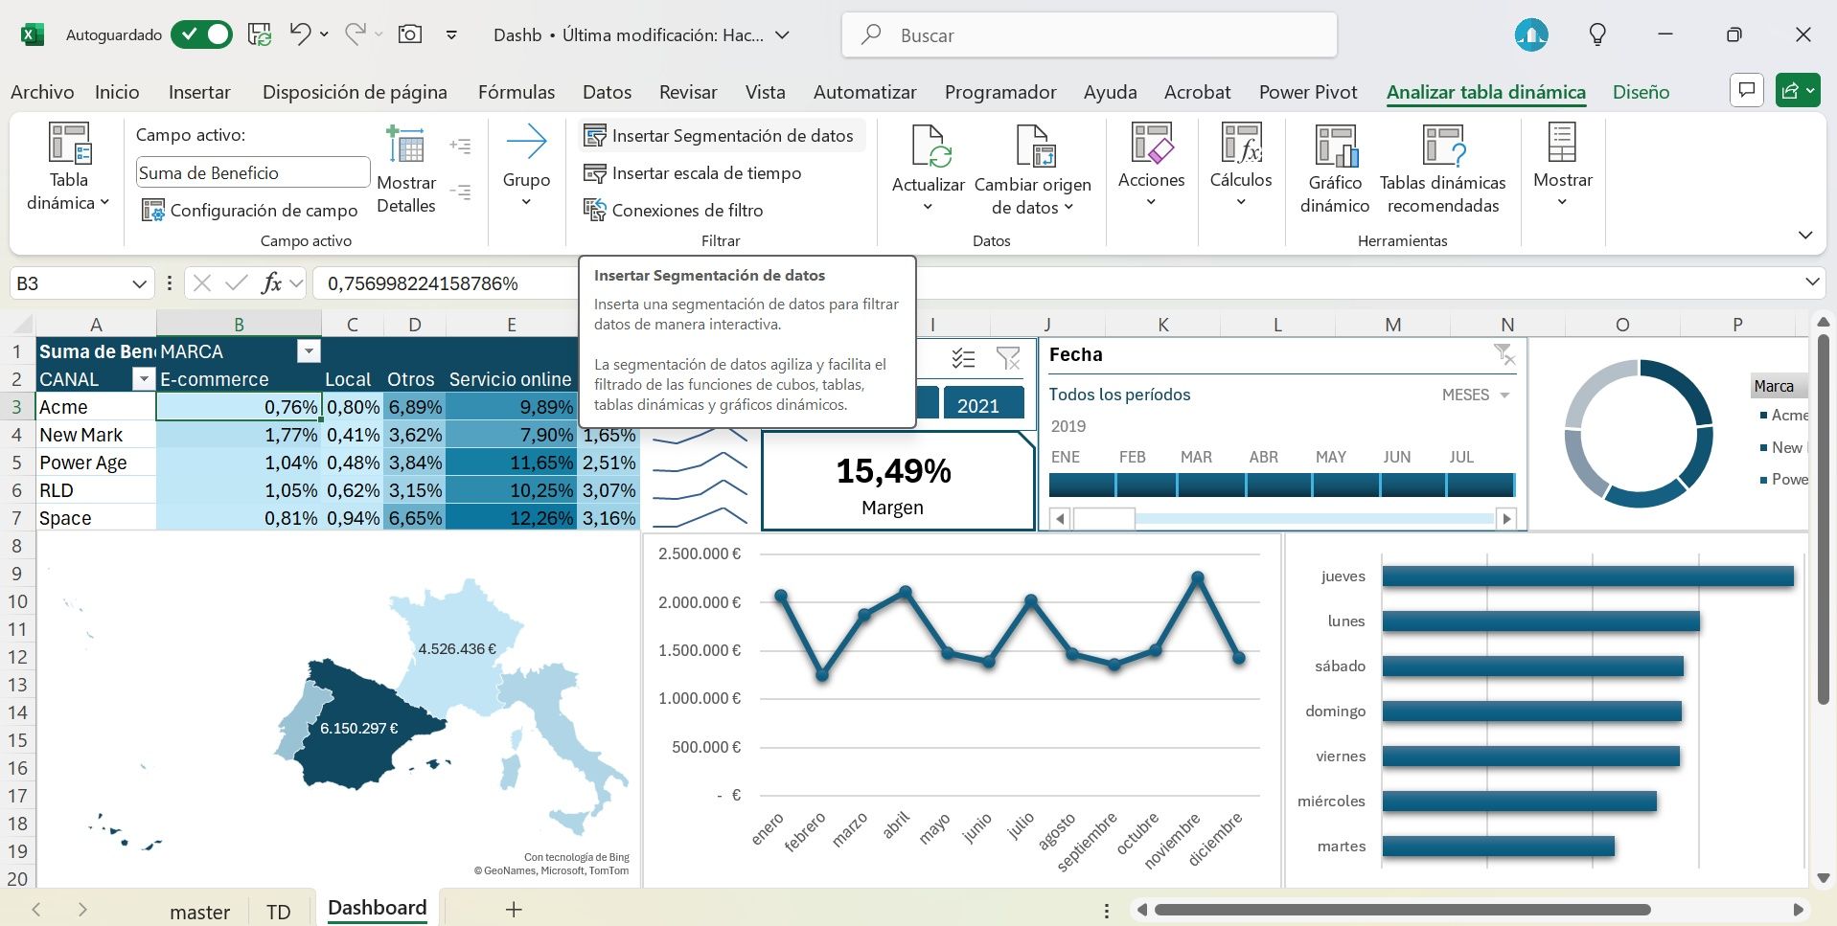Switch to the master sheet tab
1837x926 pixels.
click(199, 912)
